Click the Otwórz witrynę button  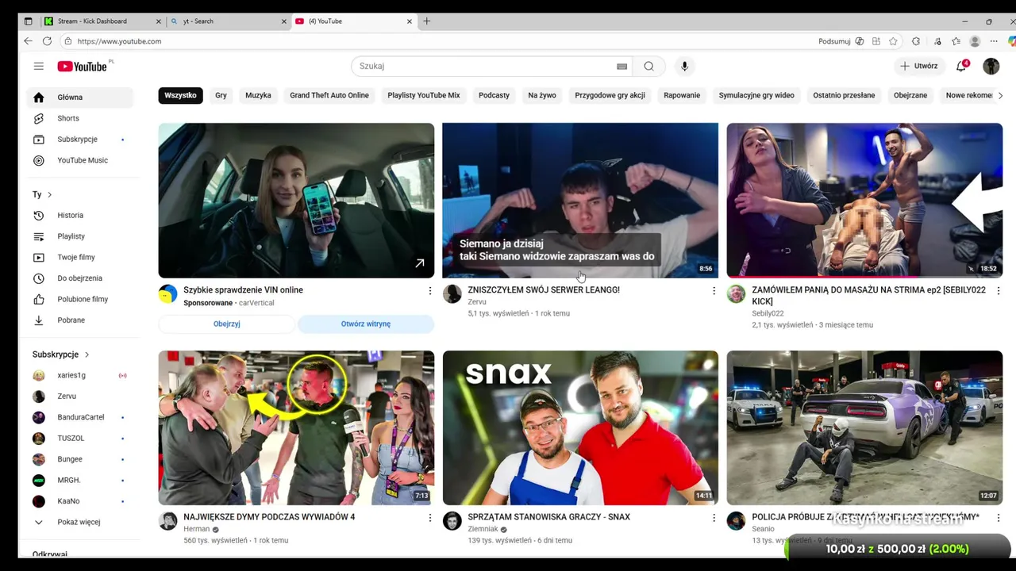(x=366, y=324)
